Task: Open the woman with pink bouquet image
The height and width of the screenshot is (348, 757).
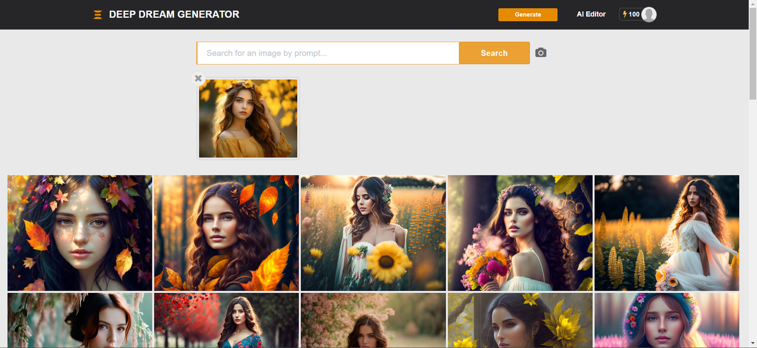Action: click(520, 233)
